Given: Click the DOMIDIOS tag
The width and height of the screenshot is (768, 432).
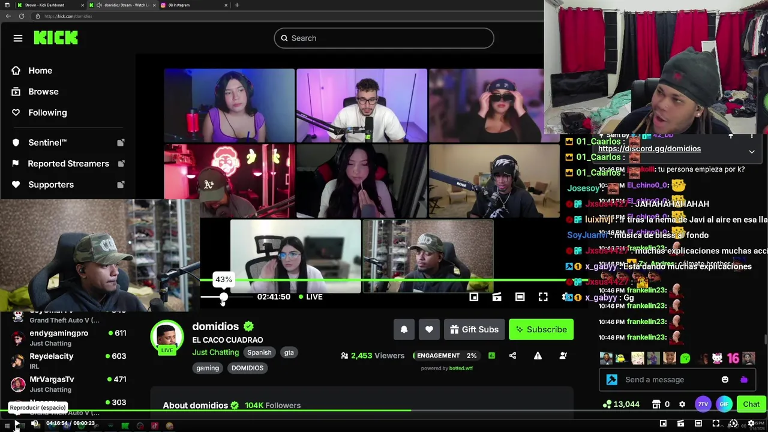Looking at the screenshot, I should 247,368.
